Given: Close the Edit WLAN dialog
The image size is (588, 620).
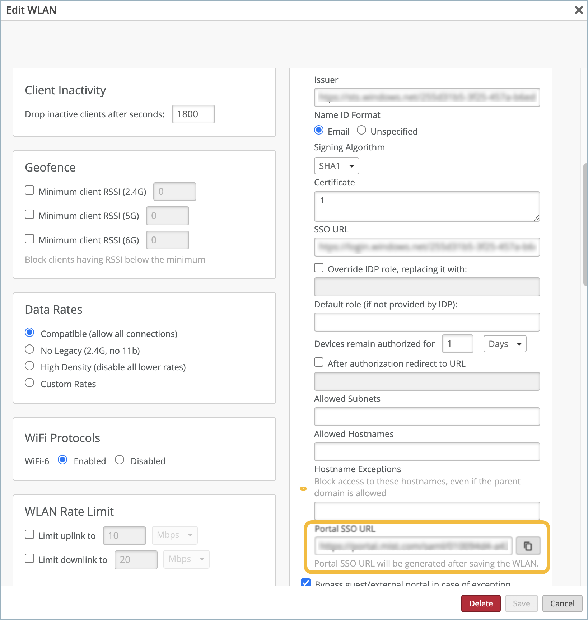Looking at the screenshot, I should [579, 10].
